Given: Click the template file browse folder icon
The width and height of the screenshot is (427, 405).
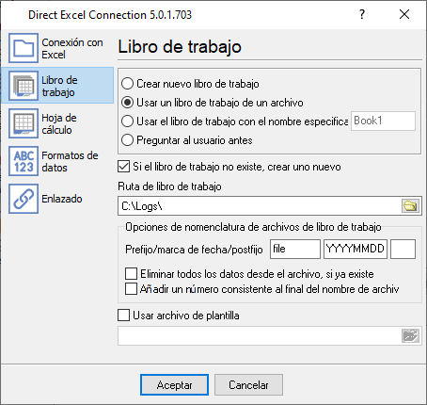Looking at the screenshot, I should click(410, 336).
